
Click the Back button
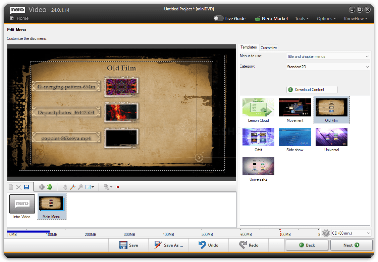(x=307, y=245)
